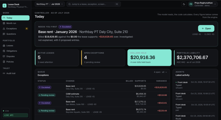Click the BILLED · SUPPORTS column header
Viewport: 221px width, 120px height.
click(x=136, y=81)
